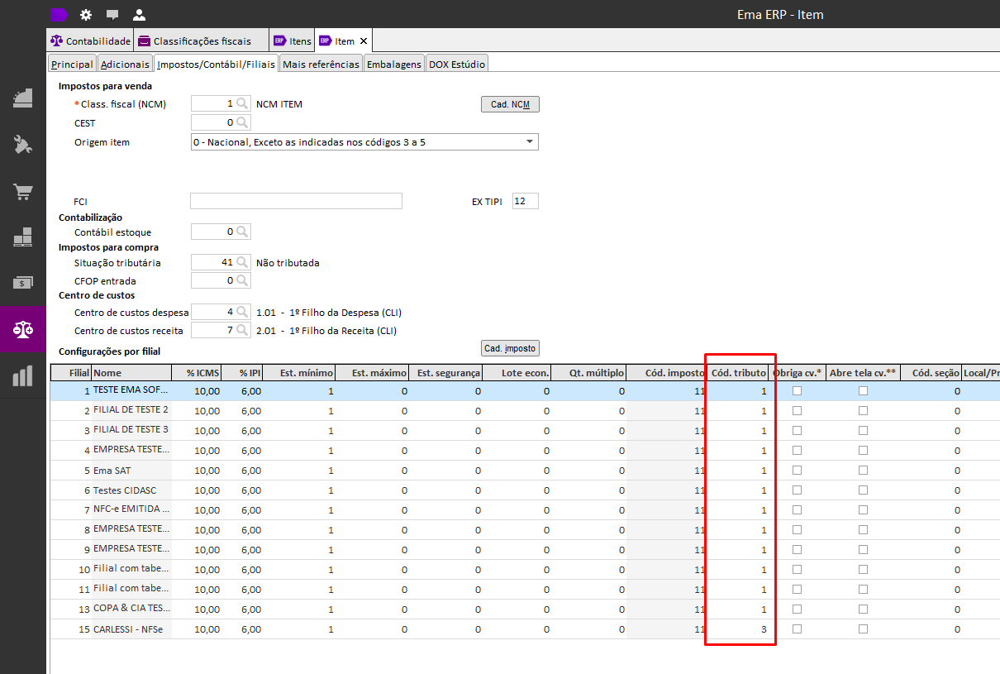This screenshot has height=674, width=1000.
Task: Open the Embalagens tab
Action: point(394,65)
